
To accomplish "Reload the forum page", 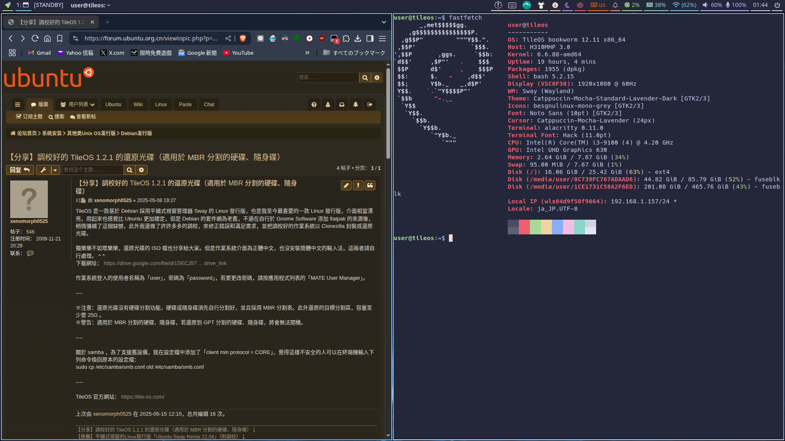I will point(35,38).
